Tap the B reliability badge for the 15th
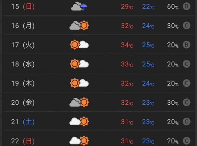Viewport: 197px width, 146px height. pyautogui.click(x=186, y=6)
